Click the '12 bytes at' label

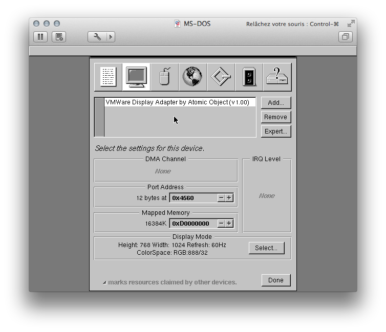(x=152, y=198)
